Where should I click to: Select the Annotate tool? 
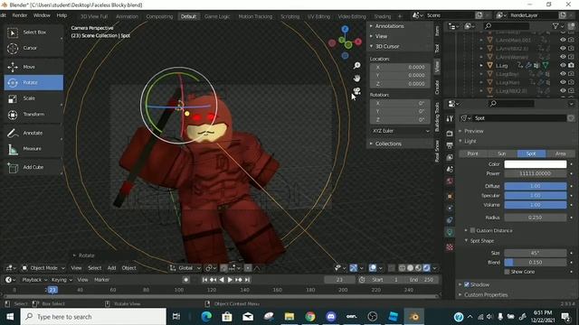point(33,133)
